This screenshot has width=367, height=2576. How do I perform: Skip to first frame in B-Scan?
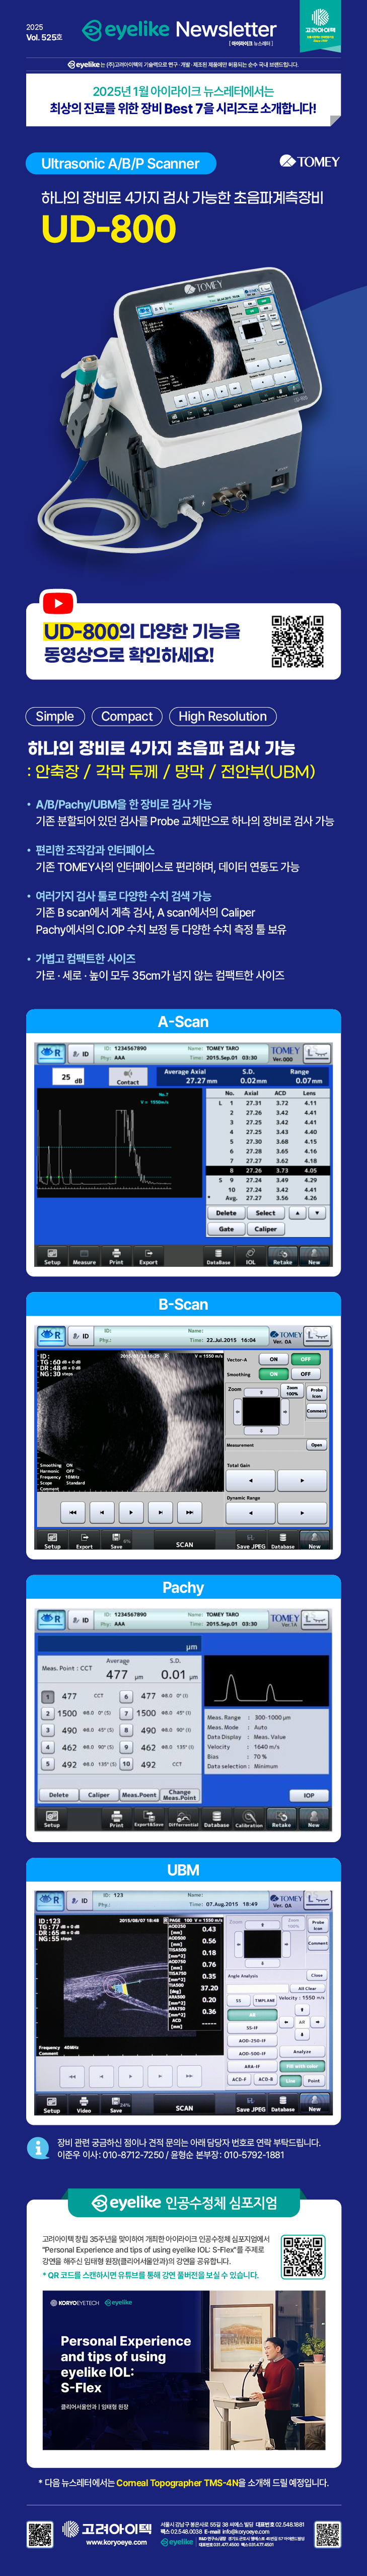72,1512
